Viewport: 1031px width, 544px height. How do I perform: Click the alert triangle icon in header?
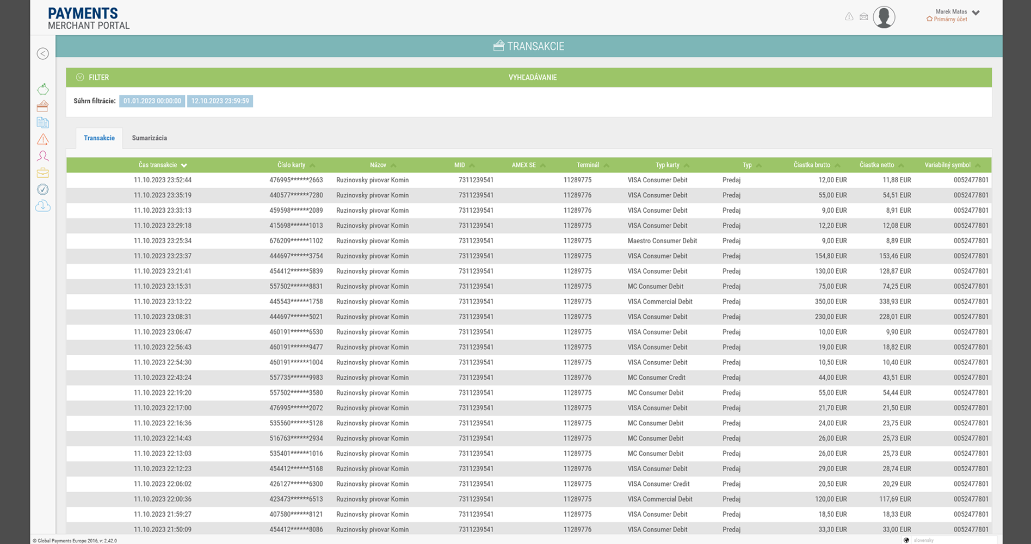[x=849, y=17]
